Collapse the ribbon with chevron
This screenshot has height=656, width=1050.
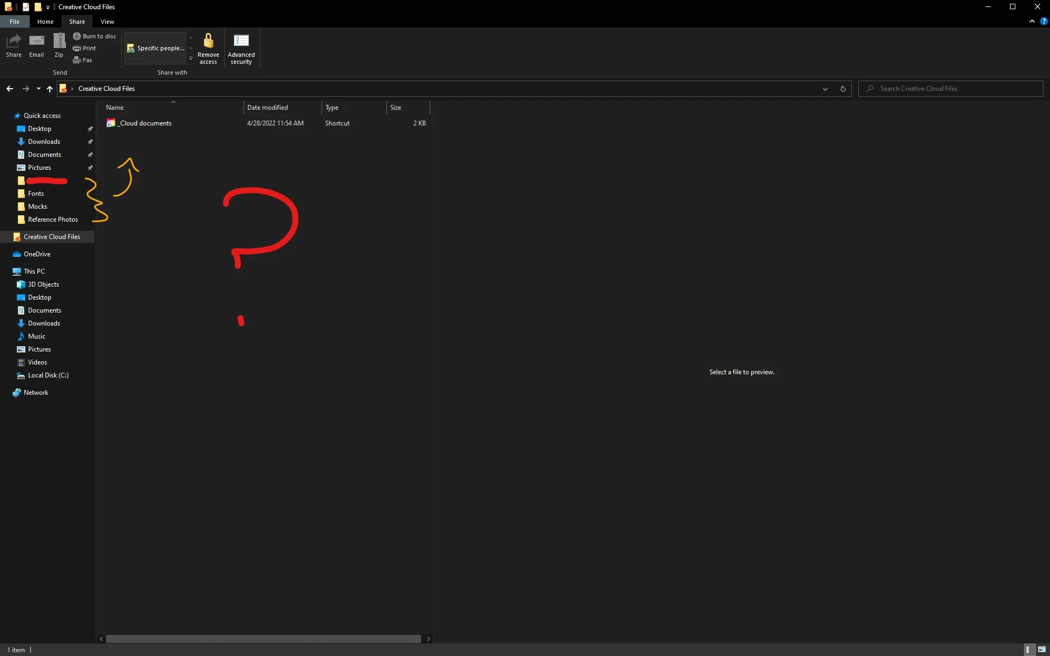(x=1032, y=21)
